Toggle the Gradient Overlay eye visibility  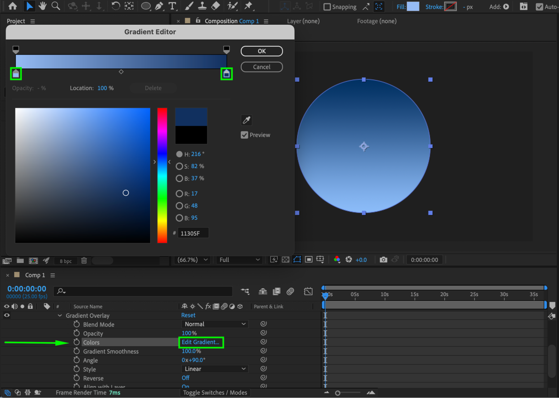(x=7, y=315)
